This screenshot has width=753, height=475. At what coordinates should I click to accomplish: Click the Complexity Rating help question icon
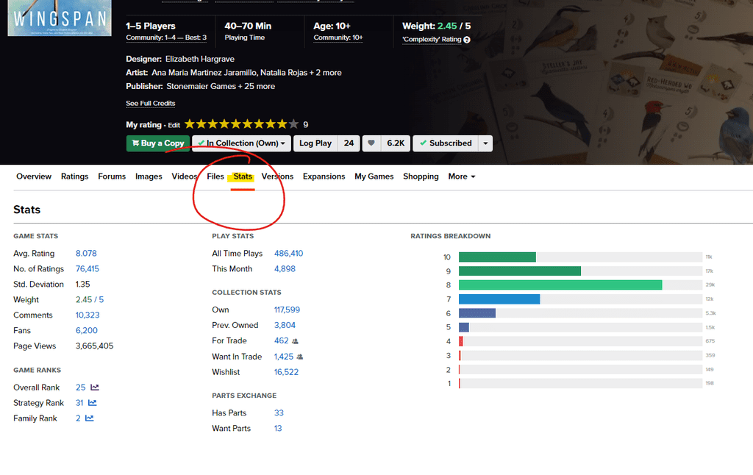click(467, 40)
